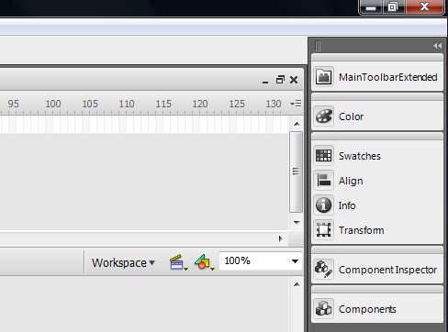Click the timeline scroll right arrow
The width and height of the screenshot is (448, 332).
(281, 238)
